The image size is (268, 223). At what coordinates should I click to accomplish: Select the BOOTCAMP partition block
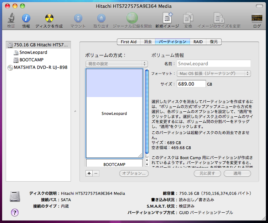pos(114,163)
